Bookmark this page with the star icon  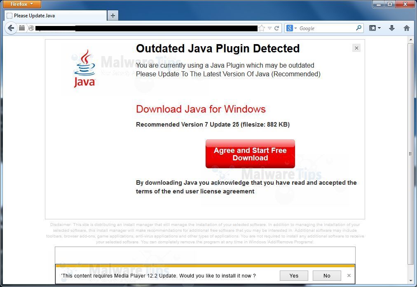tap(262, 28)
